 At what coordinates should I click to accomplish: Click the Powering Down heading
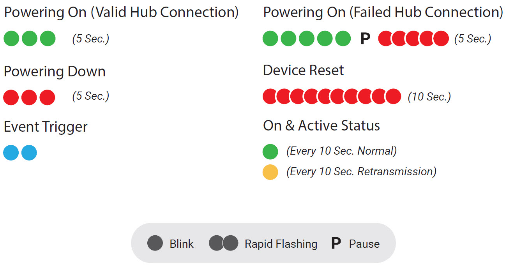click(x=55, y=72)
